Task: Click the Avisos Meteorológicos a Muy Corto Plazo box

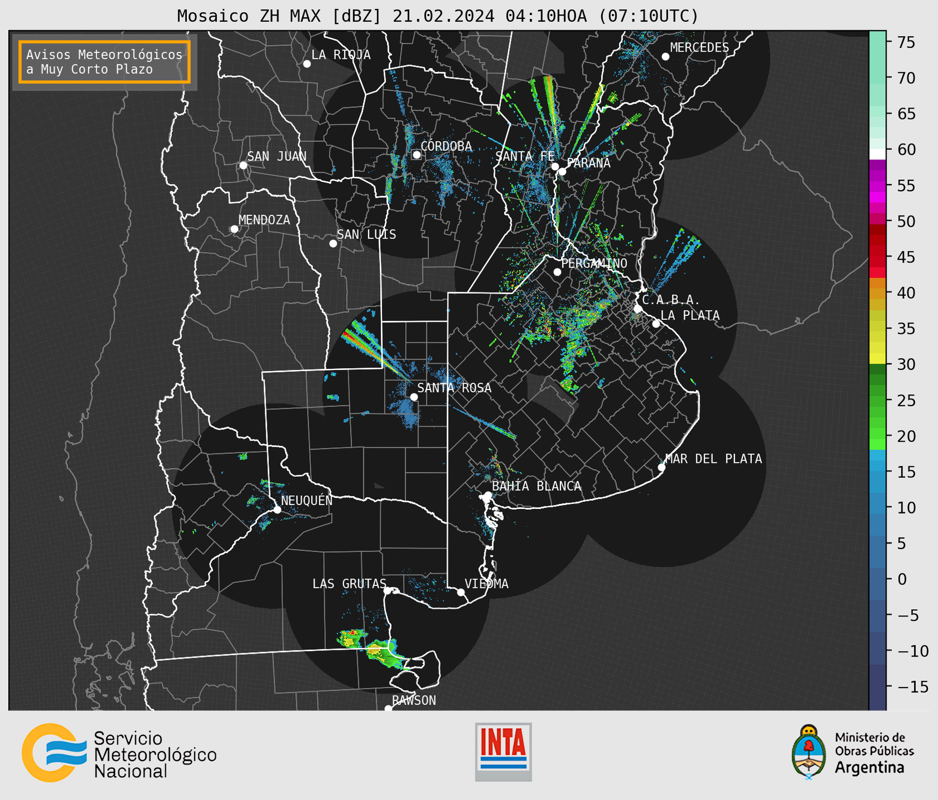Action: pyautogui.click(x=105, y=62)
